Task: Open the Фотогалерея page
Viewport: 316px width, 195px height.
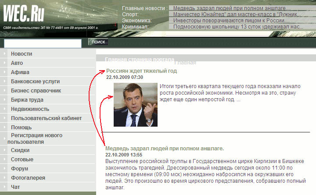Action: (28, 178)
